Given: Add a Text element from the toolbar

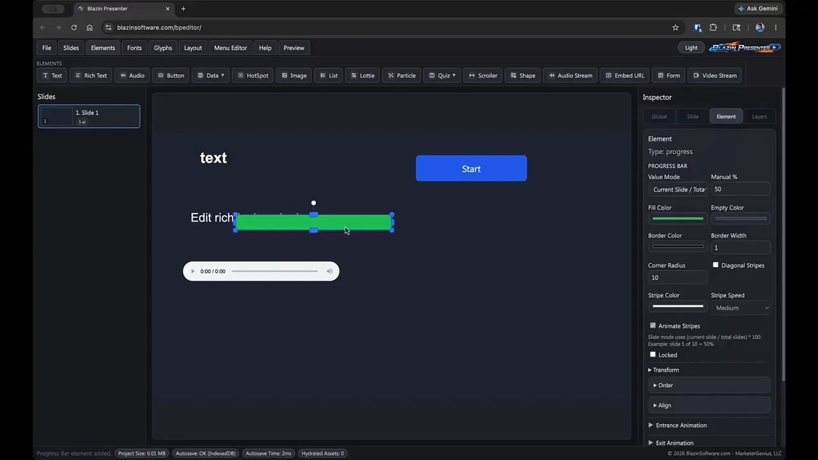Looking at the screenshot, I should click(52, 75).
